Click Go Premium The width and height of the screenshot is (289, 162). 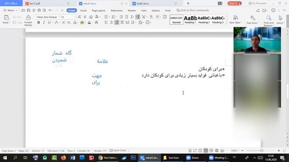click(257, 3)
